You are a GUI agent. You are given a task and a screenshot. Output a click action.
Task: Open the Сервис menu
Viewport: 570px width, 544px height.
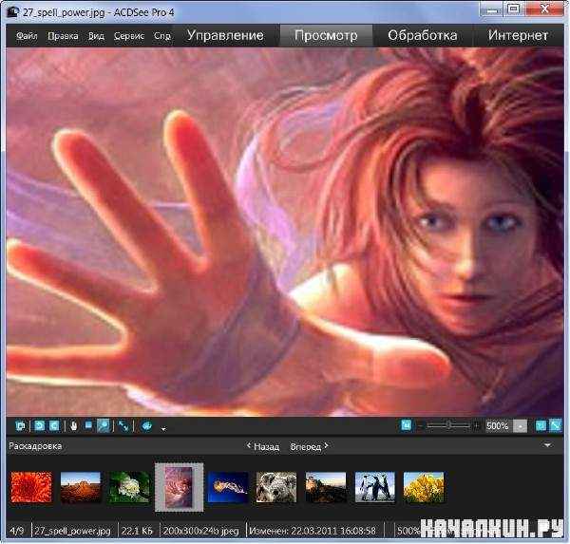tap(129, 36)
